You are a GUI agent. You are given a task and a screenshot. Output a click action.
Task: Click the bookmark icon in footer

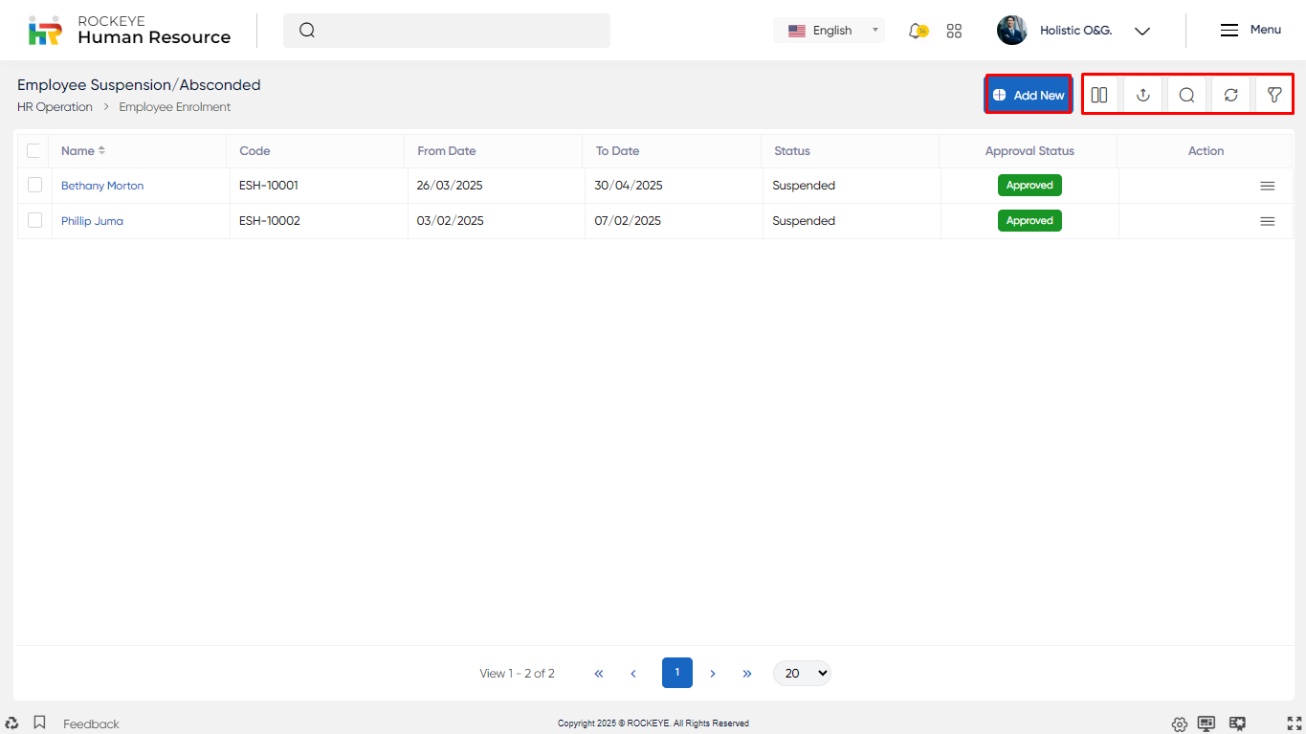click(39, 722)
